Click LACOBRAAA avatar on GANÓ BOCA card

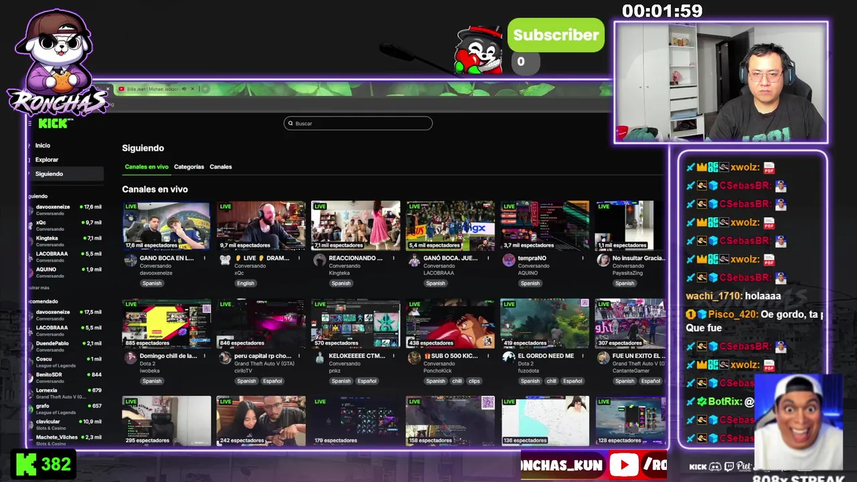pos(414,260)
